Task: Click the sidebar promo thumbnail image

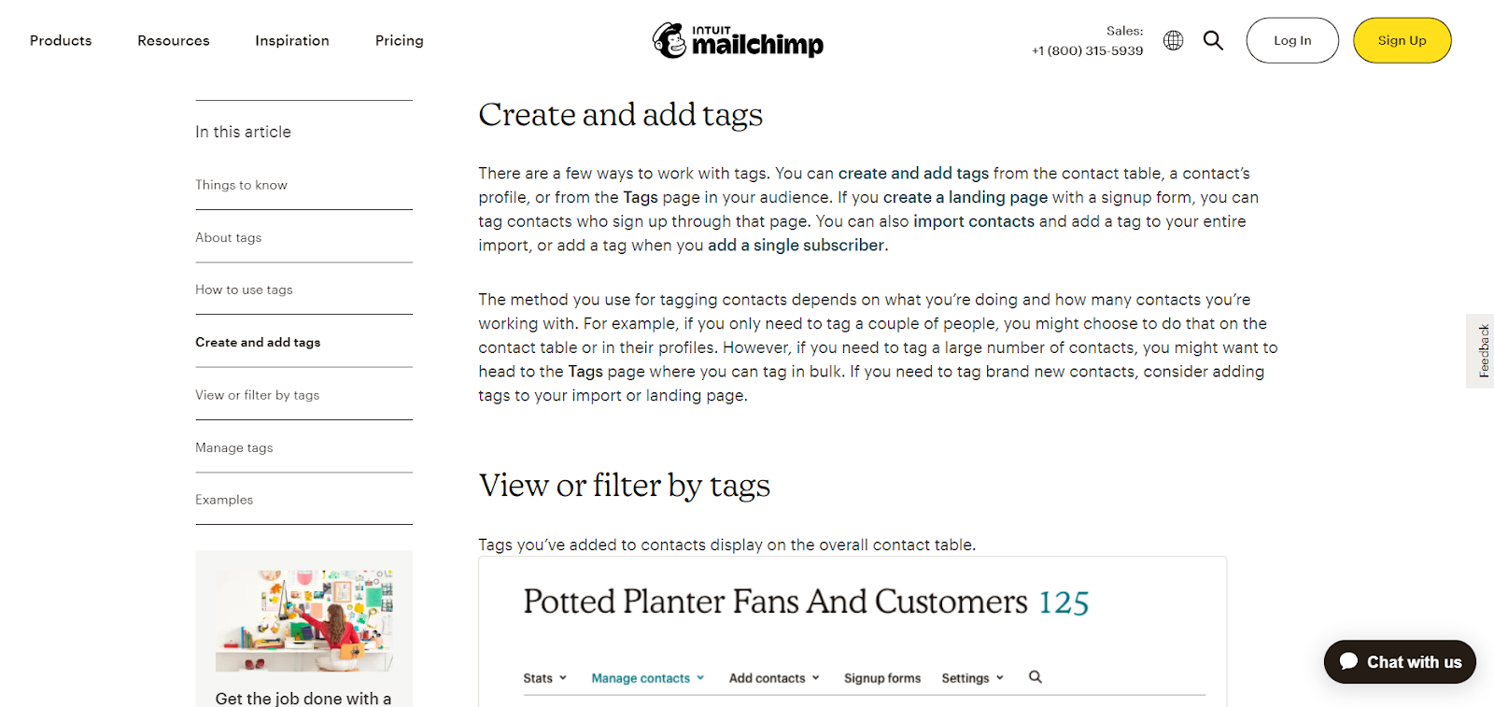Action: point(304,620)
